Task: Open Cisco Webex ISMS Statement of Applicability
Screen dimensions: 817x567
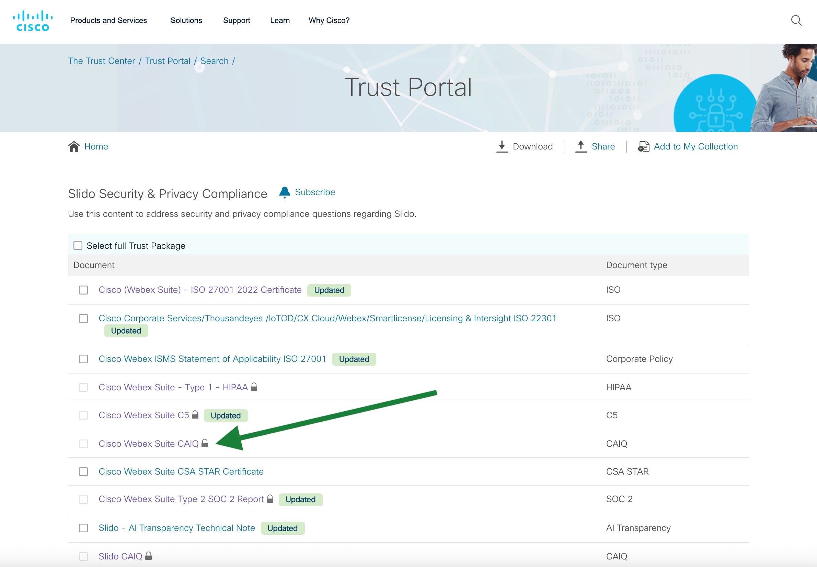Action: pyautogui.click(x=212, y=359)
